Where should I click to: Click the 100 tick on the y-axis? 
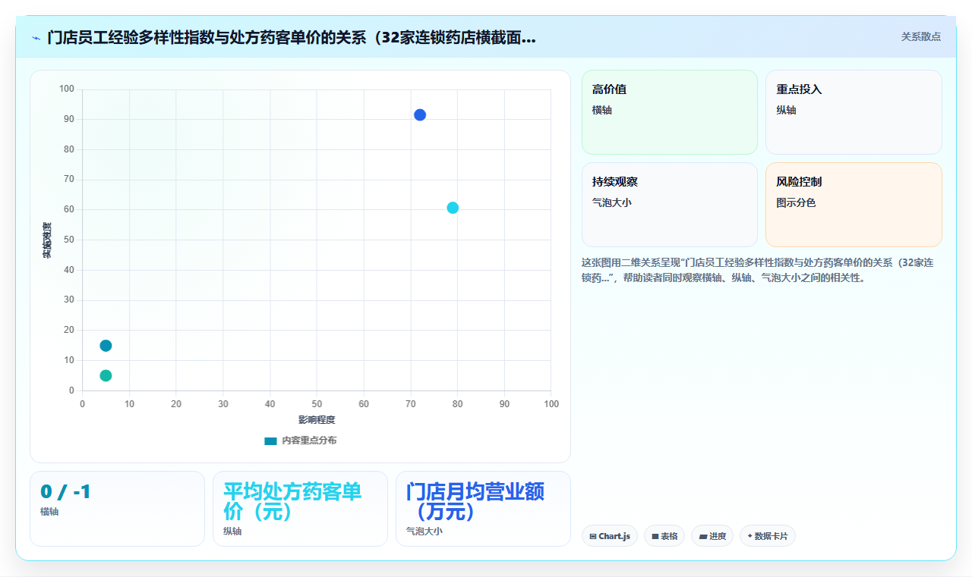(x=67, y=89)
